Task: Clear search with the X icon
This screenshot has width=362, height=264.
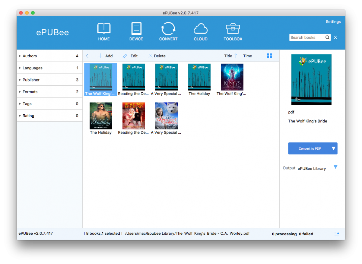Action: tap(335, 37)
